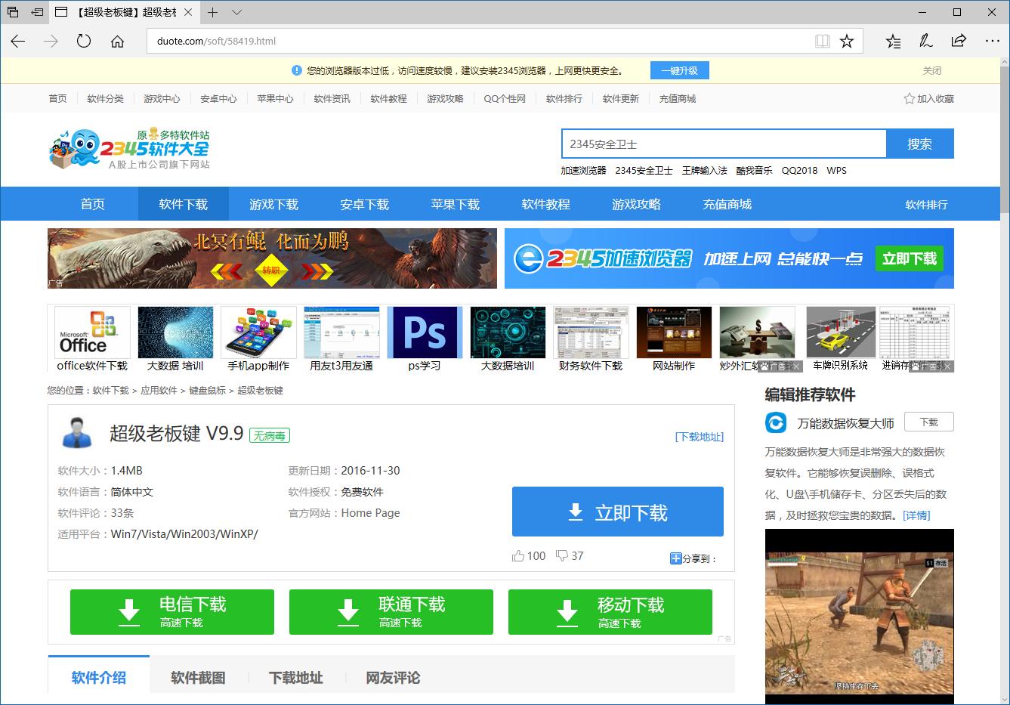
Task: Dismiss the upgrade notice with 关闭
Action: coord(931,71)
